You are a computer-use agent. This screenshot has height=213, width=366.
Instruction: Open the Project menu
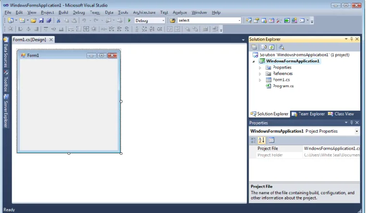[48, 13]
